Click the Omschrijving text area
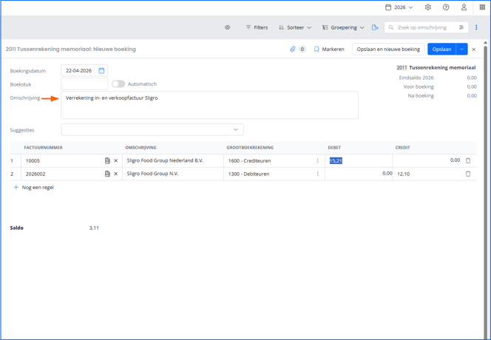 point(209,105)
